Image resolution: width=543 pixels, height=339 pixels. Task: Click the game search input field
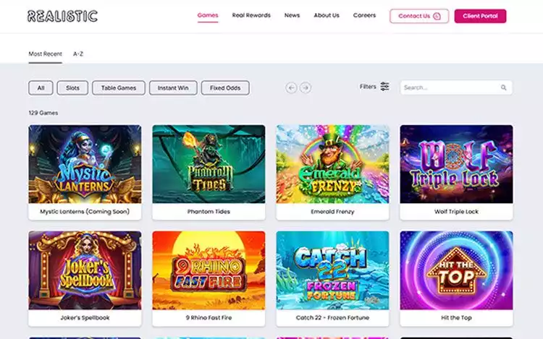(x=449, y=87)
